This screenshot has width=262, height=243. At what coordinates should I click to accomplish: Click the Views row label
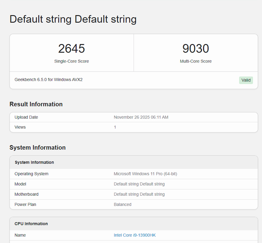pyautogui.click(x=20, y=127)
